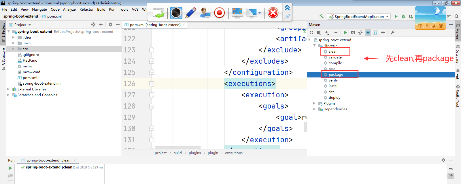
Task: Click Download Sources icon in Maven toolbar
Action: pyautogui.click(x=326, y=33)
